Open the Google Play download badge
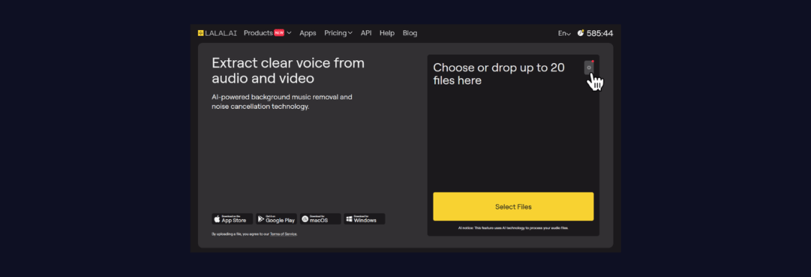This screenshot has height=277, width=811. [276, 219]
